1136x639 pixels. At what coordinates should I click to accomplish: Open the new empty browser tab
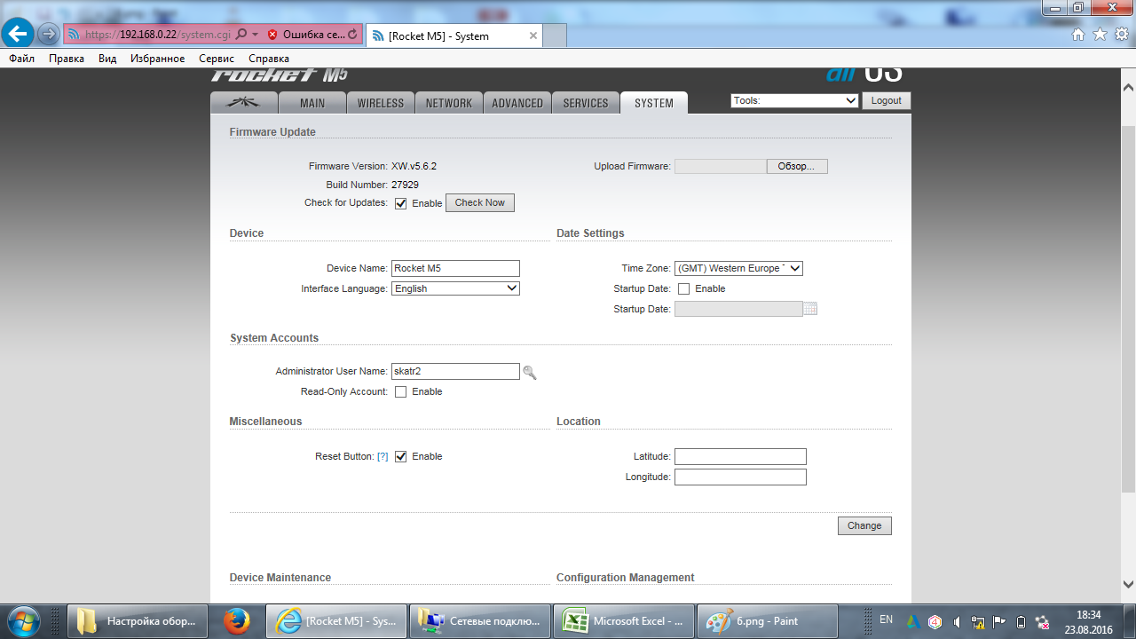coord(555,35)
